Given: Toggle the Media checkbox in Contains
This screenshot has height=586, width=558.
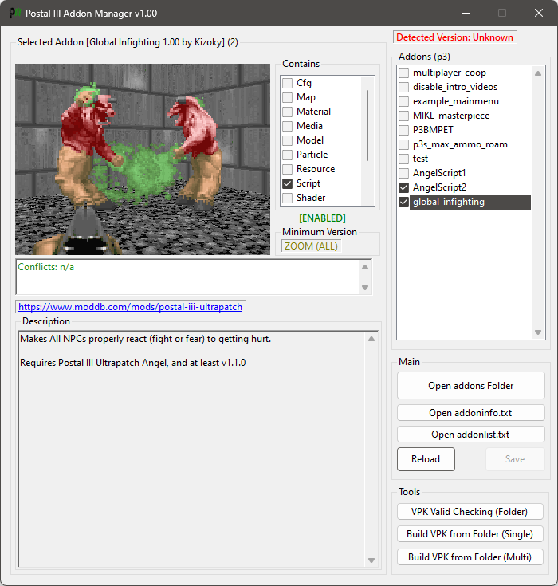Looking at the screenshot, I should (x=288, y=126).
